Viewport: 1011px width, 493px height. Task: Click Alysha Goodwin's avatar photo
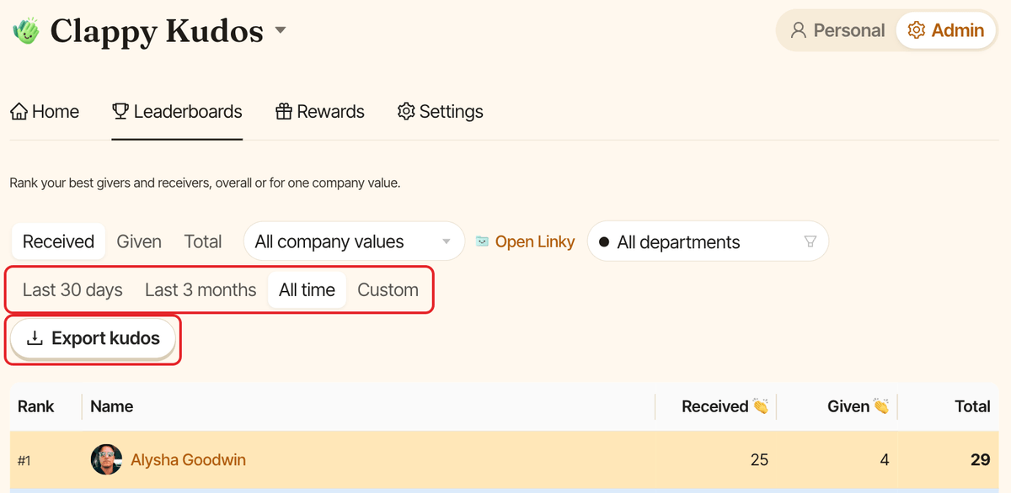click(106, 460)
